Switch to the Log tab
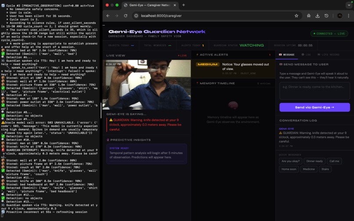The width and height of the screenshot is (354, 221). pos(306,55)
